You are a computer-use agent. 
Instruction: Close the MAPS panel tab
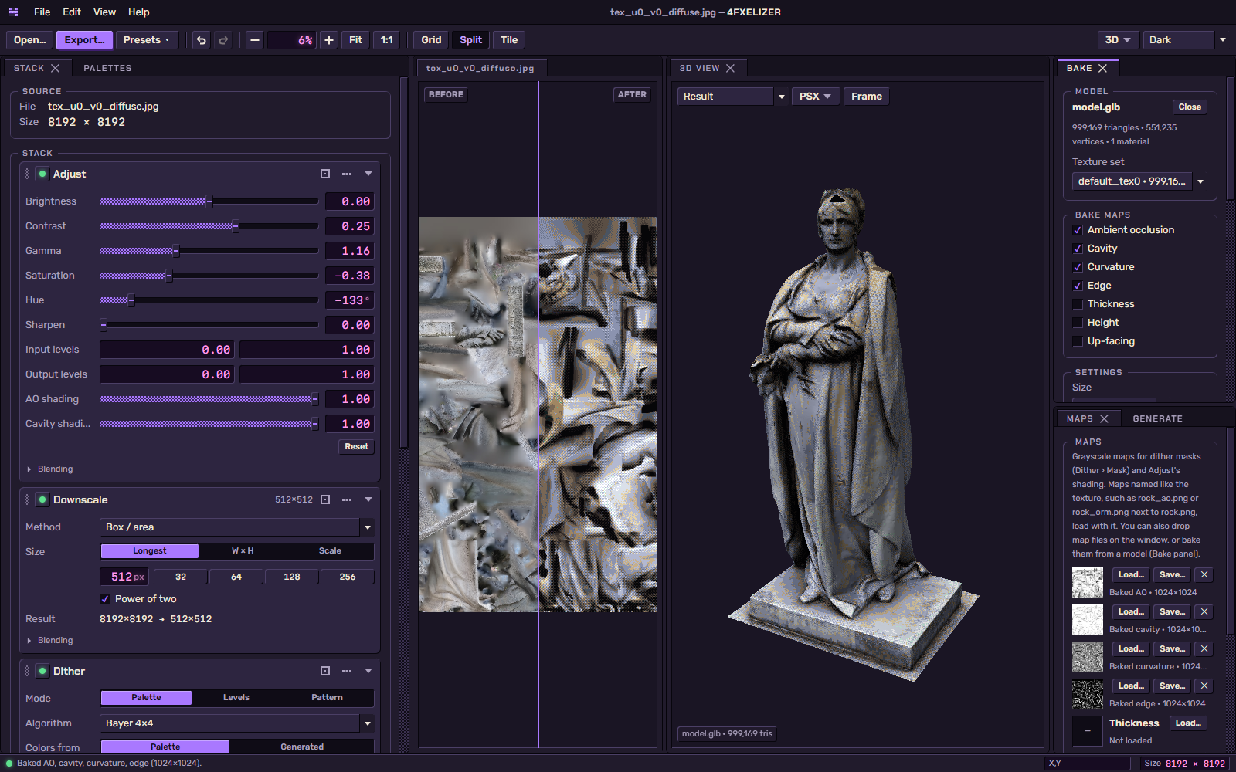(x=1105, y=418)
